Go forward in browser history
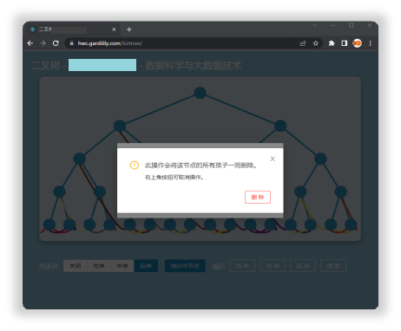 [x=43, y=43]
